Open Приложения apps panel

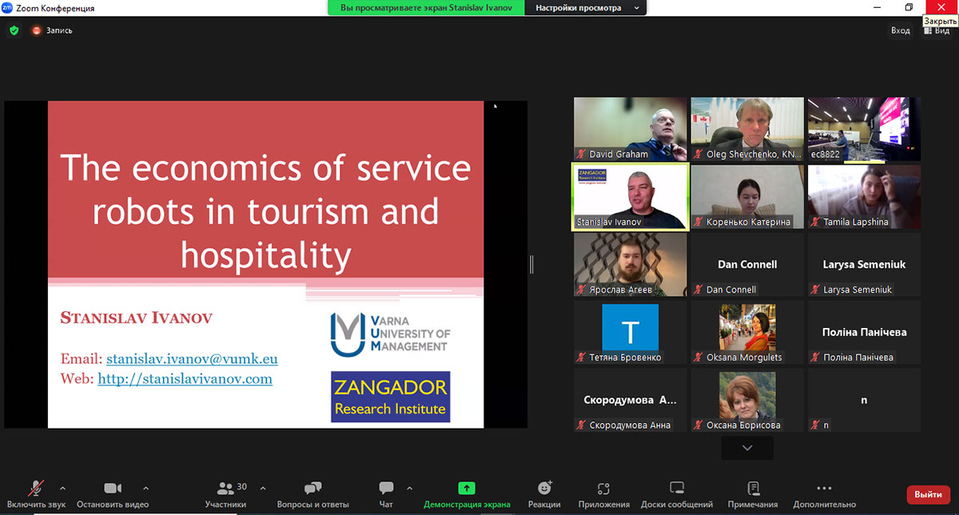click(x=603, y=494)
